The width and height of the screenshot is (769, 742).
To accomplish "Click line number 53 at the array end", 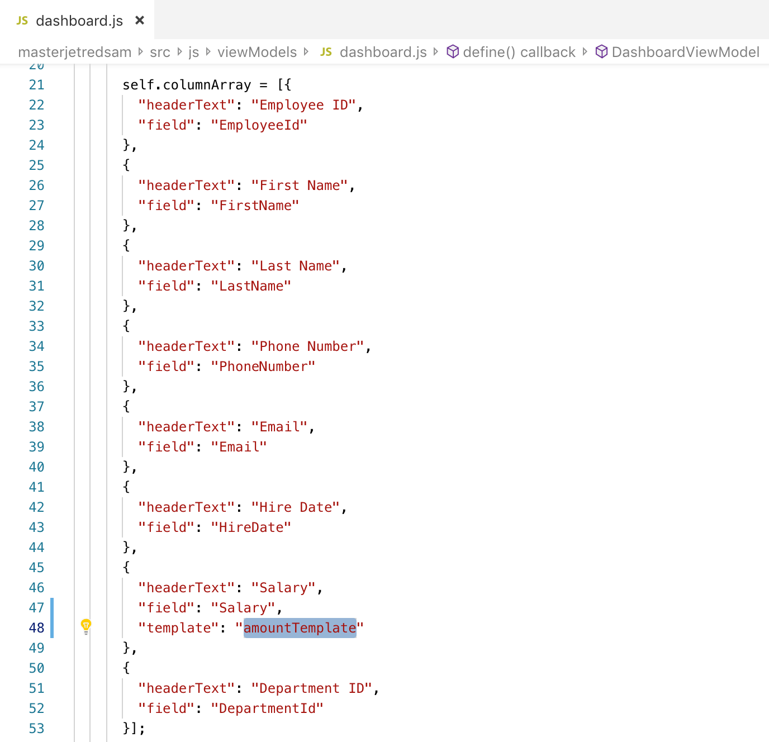I will [x=36, y=728].
